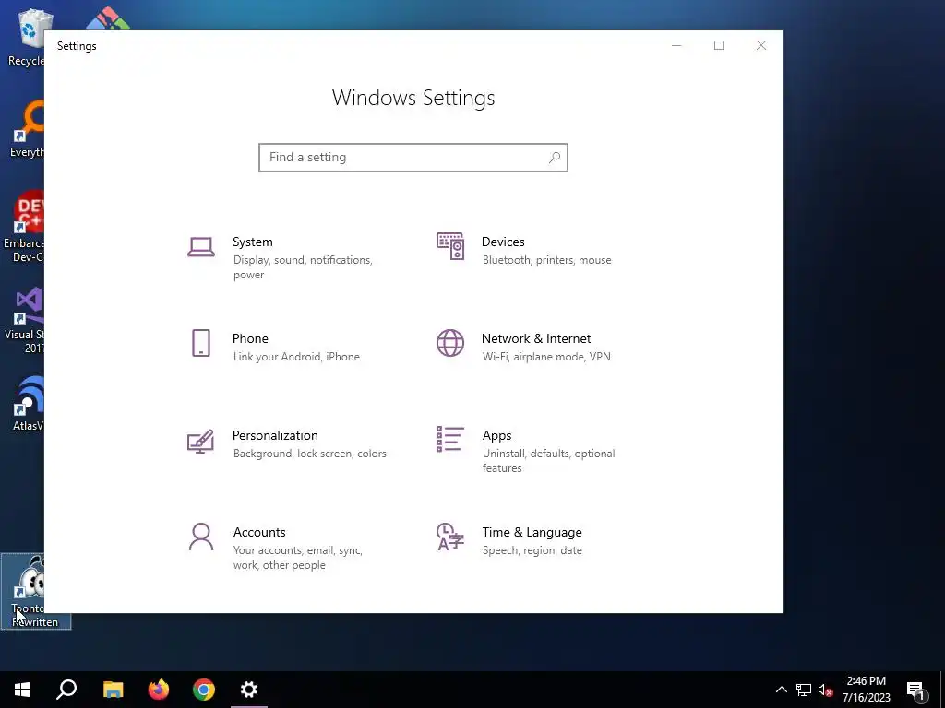This screenshot has height=708, width=945.
Task: Open taskbar search
Action: coord(66,690)
